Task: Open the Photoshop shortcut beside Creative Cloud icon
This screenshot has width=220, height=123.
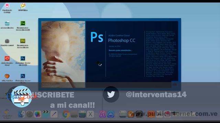Action: point(23,58)
